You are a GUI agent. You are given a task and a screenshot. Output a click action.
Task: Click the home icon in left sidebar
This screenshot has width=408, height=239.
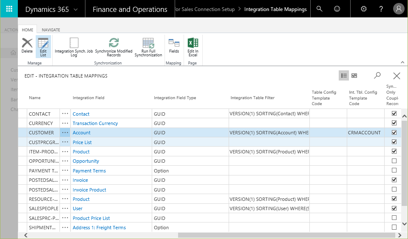(x=13, y=53)
